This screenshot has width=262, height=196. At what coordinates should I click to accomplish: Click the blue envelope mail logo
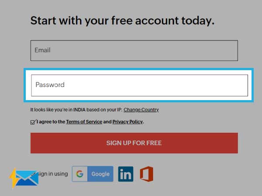[x=27, y=178]
